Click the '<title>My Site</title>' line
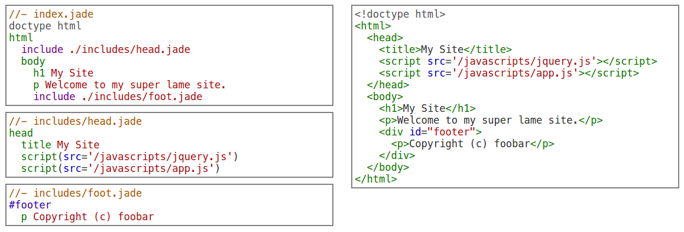 (445, 49)
